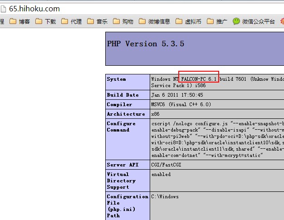Open the 音乐 bookmark folder
Screen dimensions: 284x220
pos(97,21)
